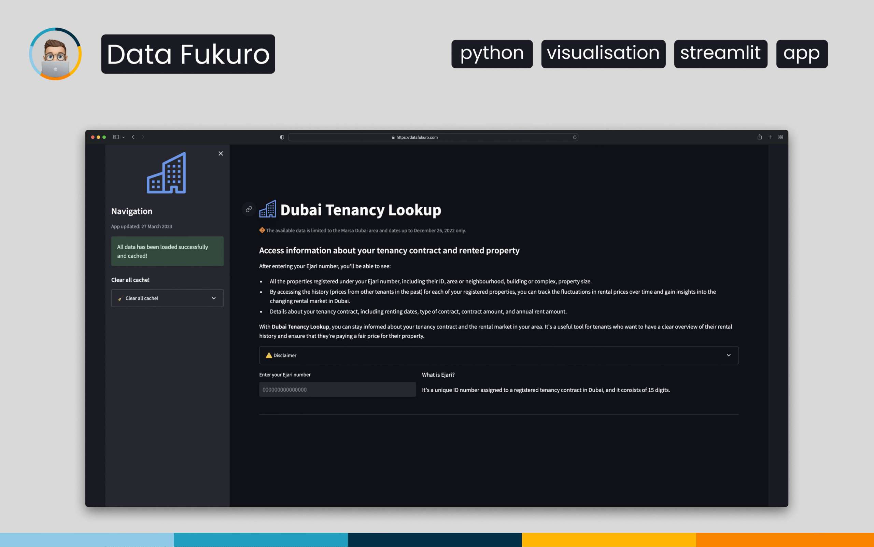
Task: Click the orange warning icon in the data limitation notice
Action: [262, 230]
